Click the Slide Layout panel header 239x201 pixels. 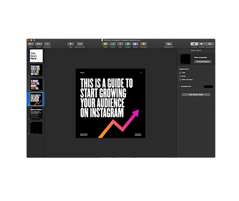click(x=196, y=51)
